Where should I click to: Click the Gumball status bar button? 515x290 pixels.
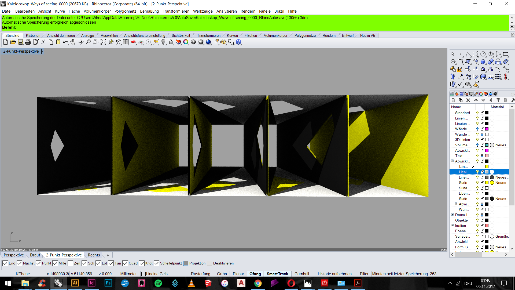coord(301,274)
